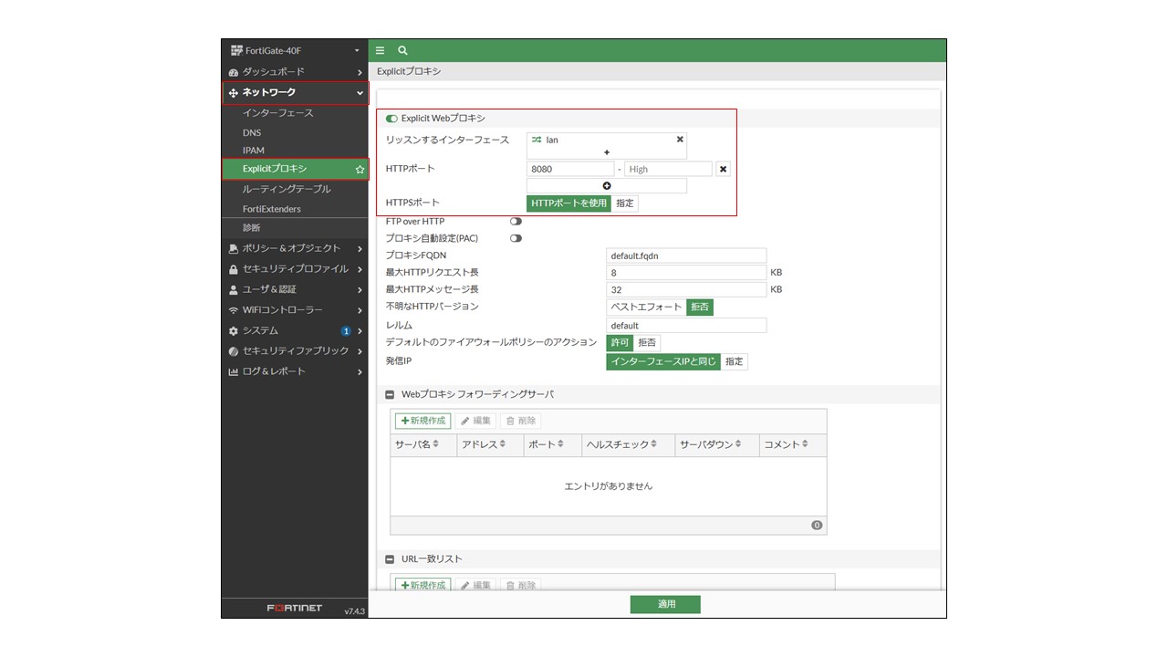Enable FTP over HTTP toggle
The image size is (1168, 657).
(516, 222)
